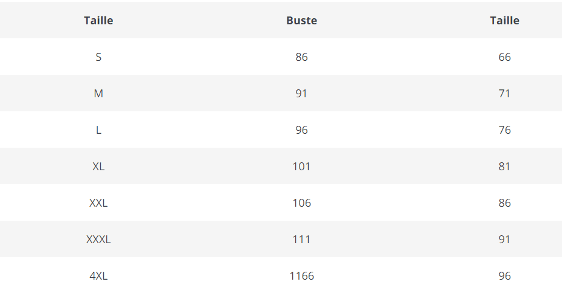This screenshot has width=562, height=290.
Task: Click the XXXL size cell
Action: [x=98, y=240]
